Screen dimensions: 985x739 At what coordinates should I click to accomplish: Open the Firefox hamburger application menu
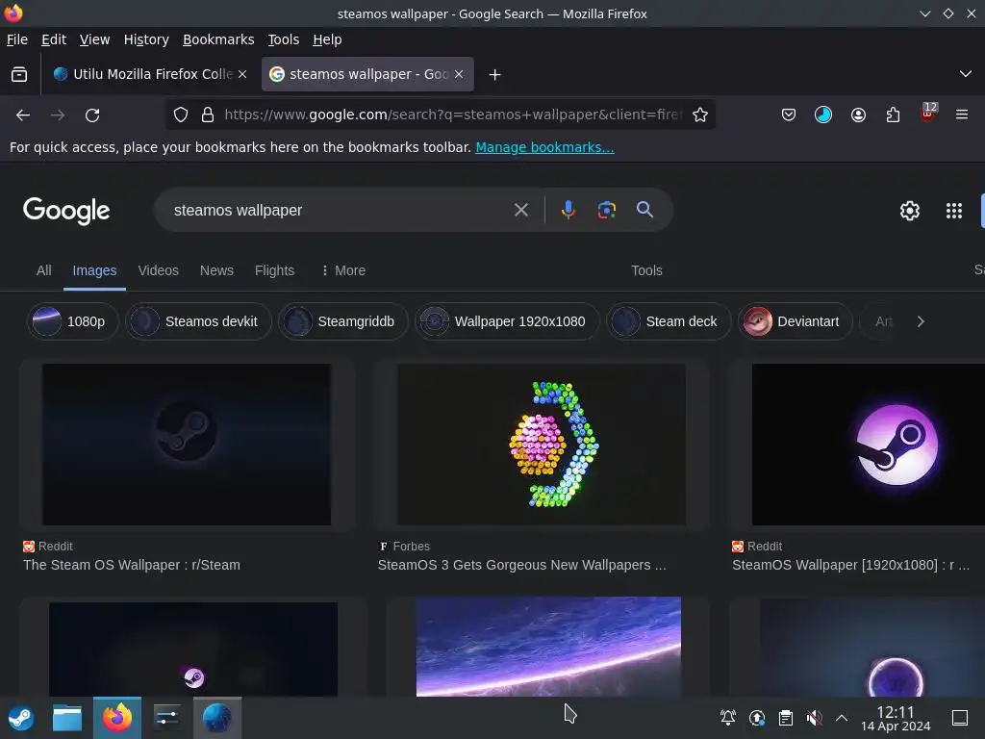962,115
